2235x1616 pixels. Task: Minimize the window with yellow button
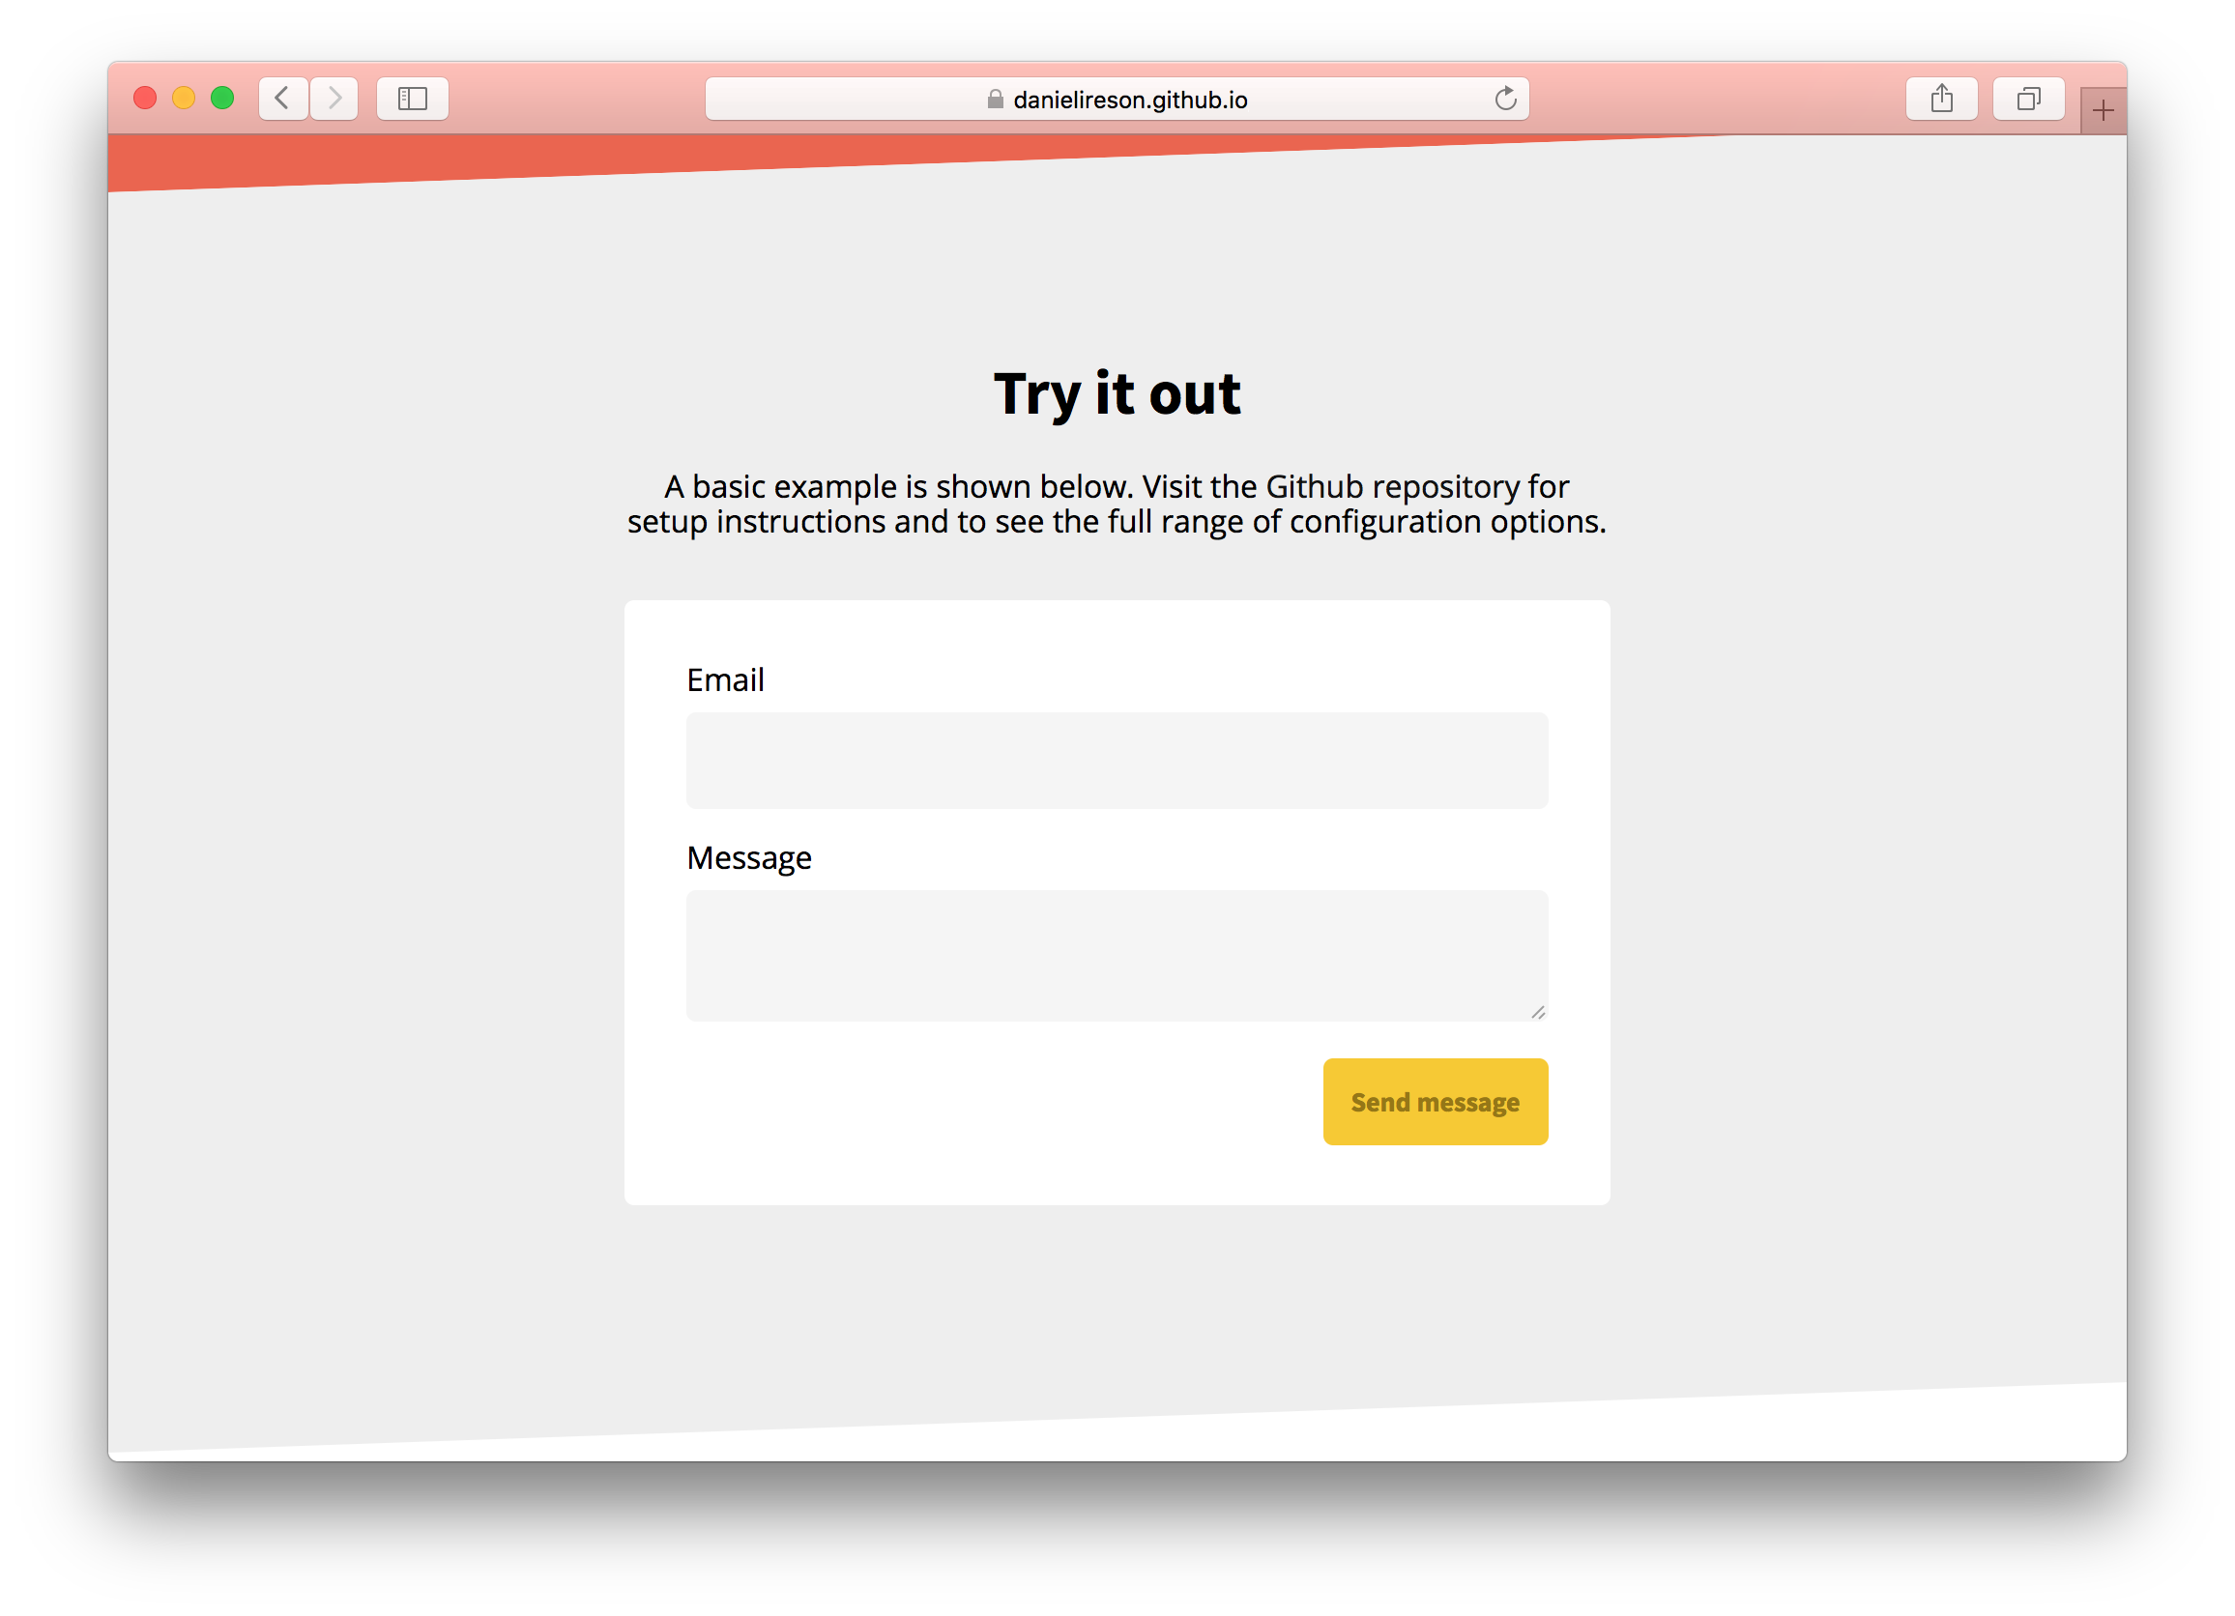pos(184,99)
